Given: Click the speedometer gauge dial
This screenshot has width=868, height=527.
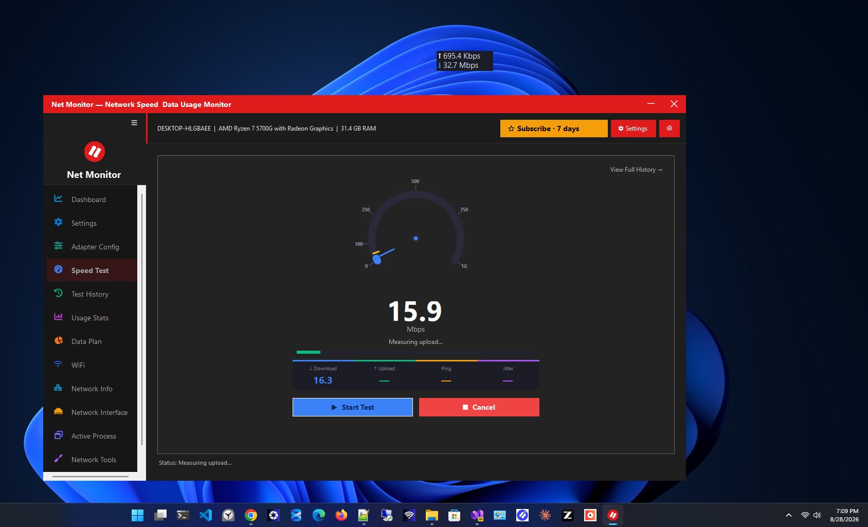Looking at the screenshot, I should pos(416,226).
